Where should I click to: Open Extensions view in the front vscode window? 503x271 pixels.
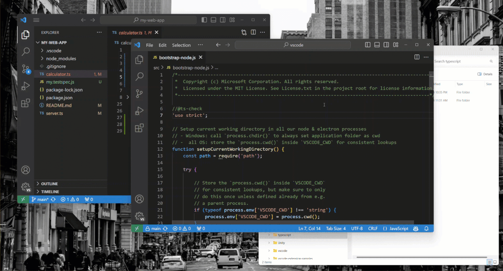139,128
